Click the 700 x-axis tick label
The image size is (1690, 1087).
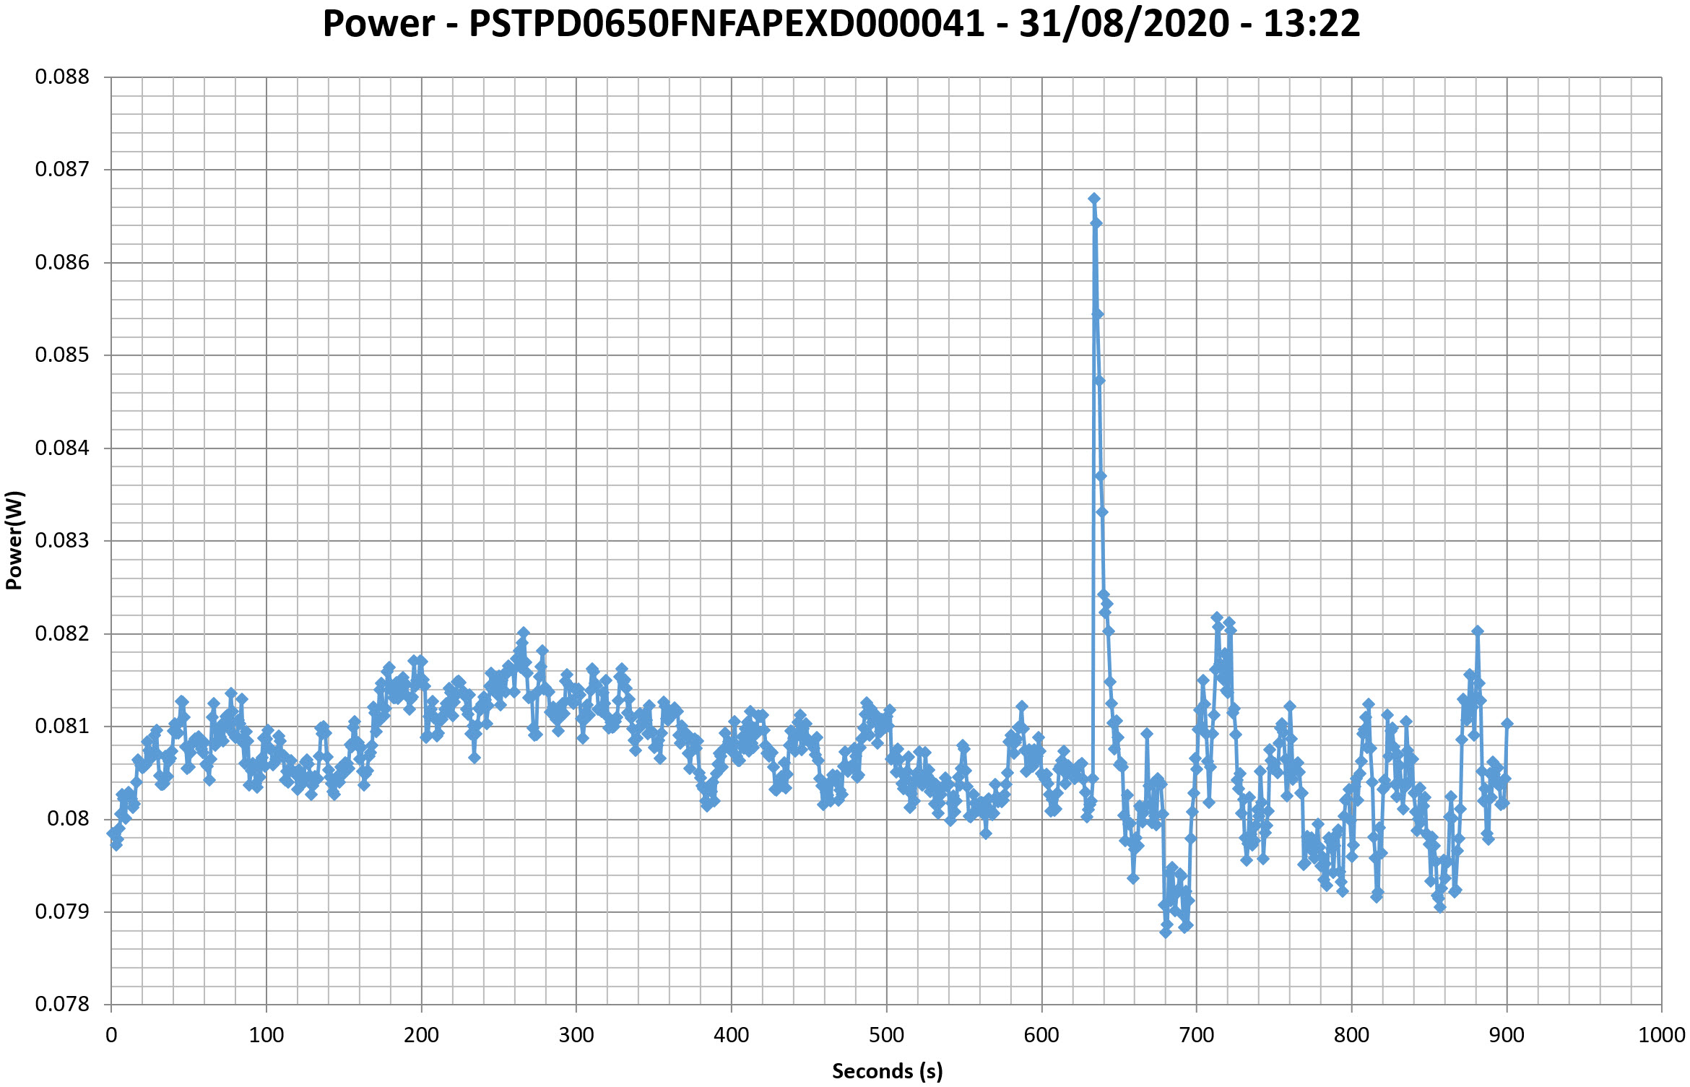pos(1196,1035)
